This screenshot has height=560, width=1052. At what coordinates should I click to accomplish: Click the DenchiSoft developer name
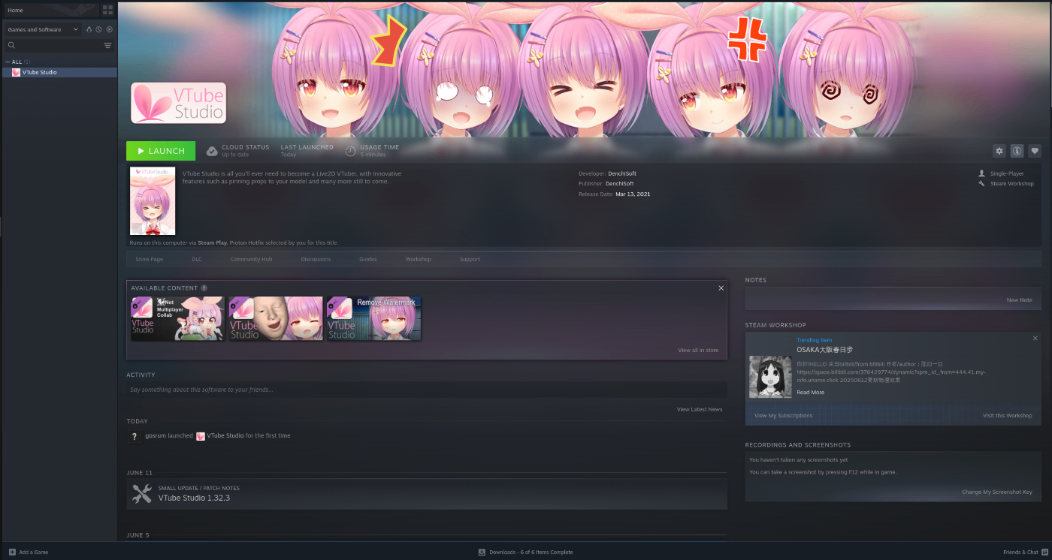click(x=621, y=173)
